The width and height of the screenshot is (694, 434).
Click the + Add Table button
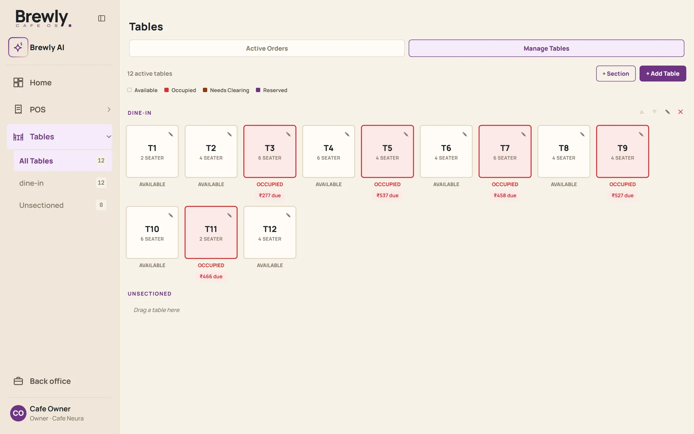pos(663,74)
